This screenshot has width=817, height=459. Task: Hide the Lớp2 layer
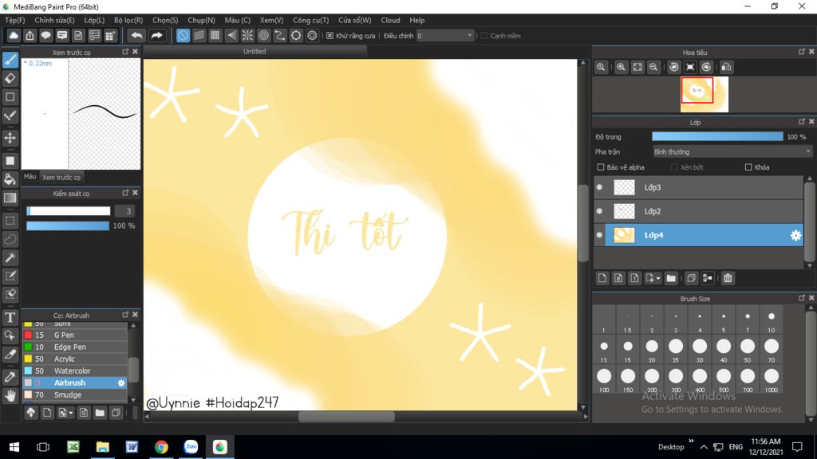tap(600, 211)
